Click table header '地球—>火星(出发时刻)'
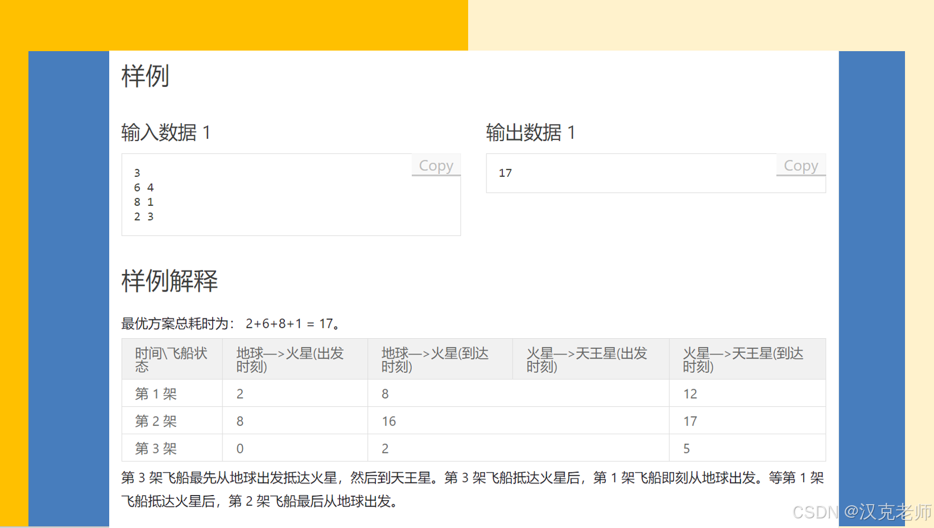The height and width of the screenshot is (528, 934). point(295,359)
